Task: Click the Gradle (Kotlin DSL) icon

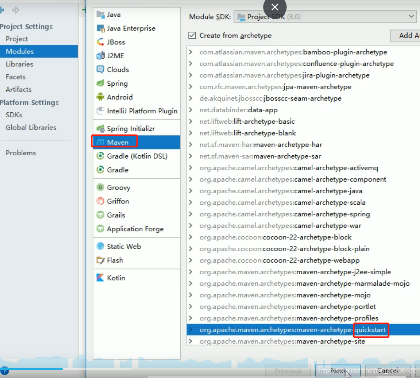Action: [x=101, y=156]
